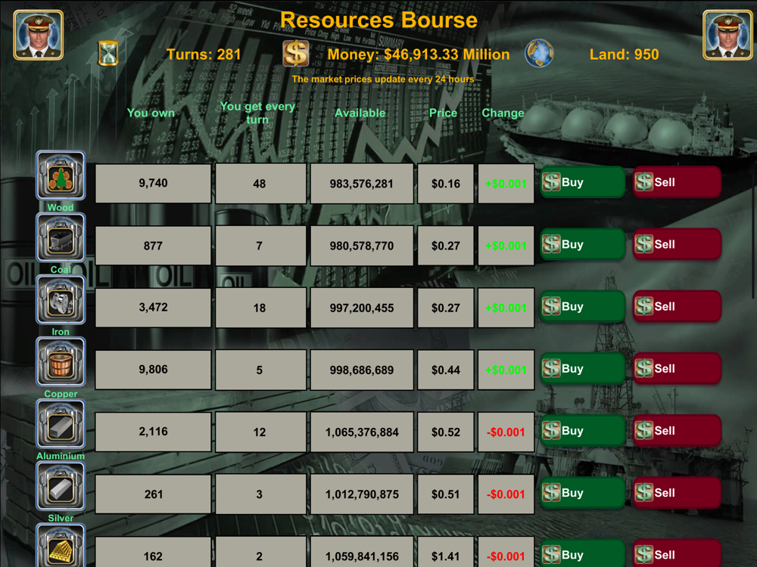Buy Iron from the market

pyautogui.click(x=583, y=307)
